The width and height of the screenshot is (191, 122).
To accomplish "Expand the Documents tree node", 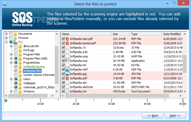I will 6,34.
